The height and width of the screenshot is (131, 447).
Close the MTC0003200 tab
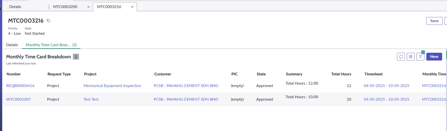click(88, 7)
